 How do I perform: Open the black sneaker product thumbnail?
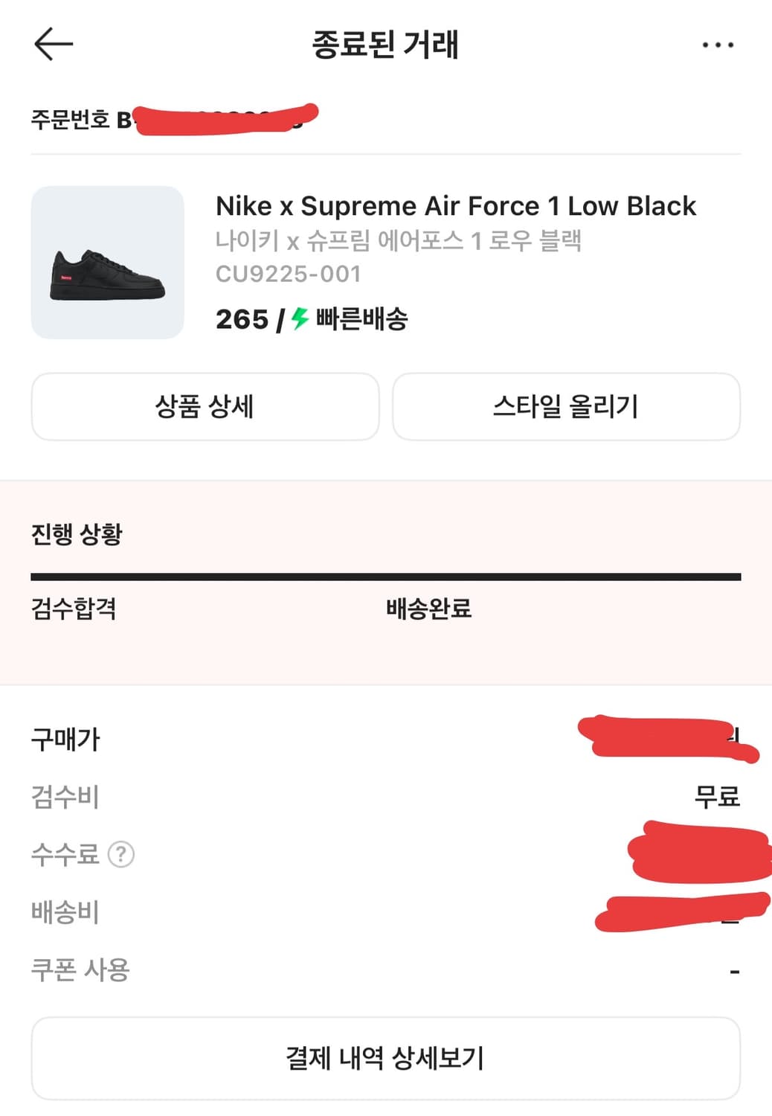[108, 263]
